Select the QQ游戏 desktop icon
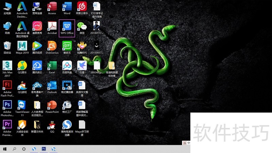 (x=22, y=87)
